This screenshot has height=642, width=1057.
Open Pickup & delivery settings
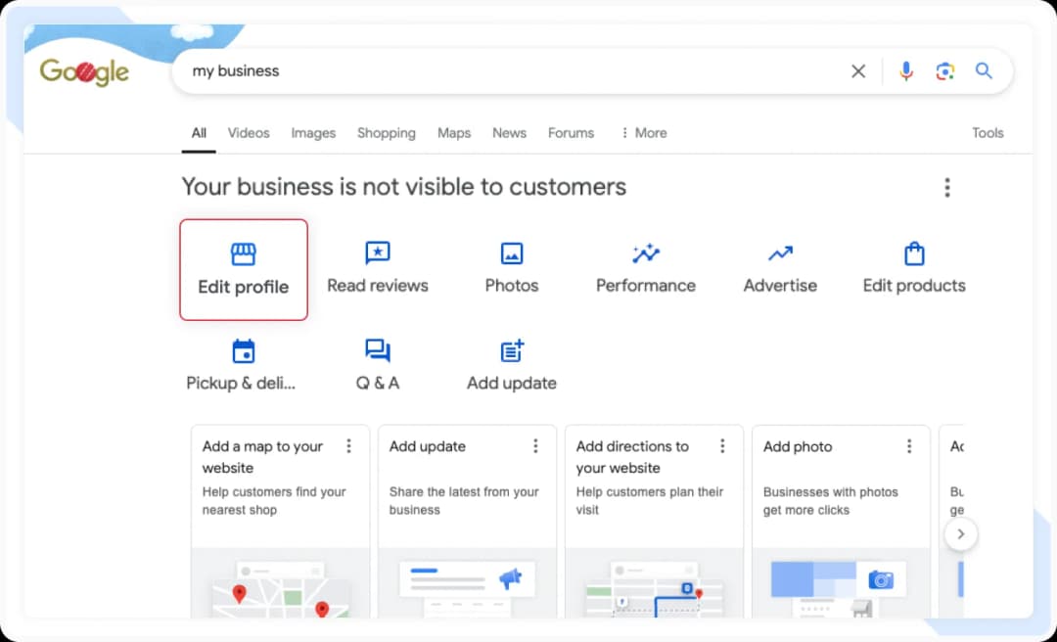tap(243, 362)
